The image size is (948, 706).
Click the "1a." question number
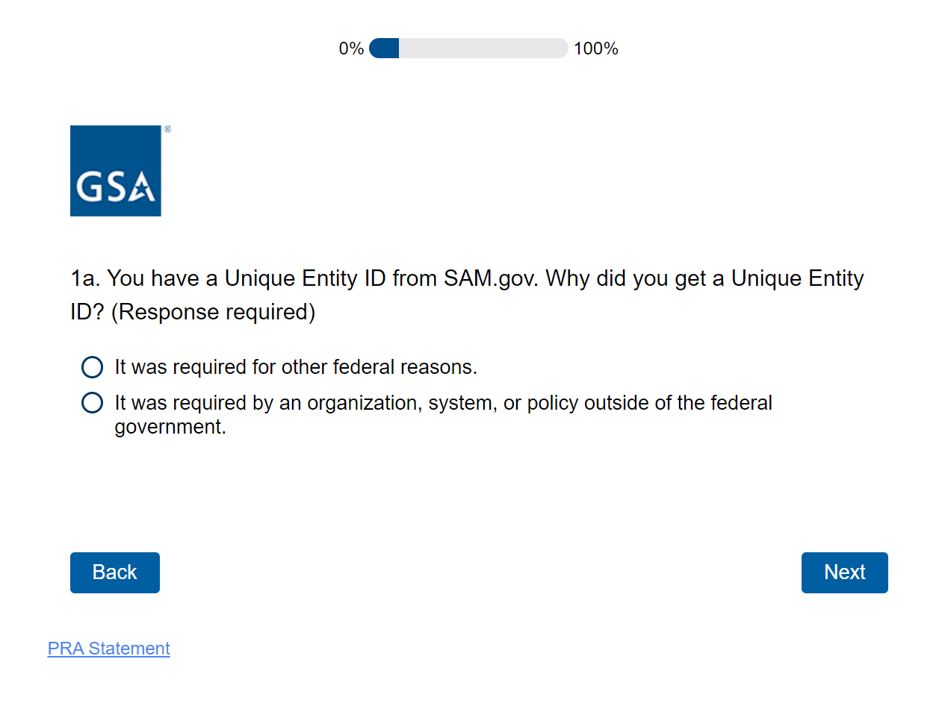click(x=86, y=278)
